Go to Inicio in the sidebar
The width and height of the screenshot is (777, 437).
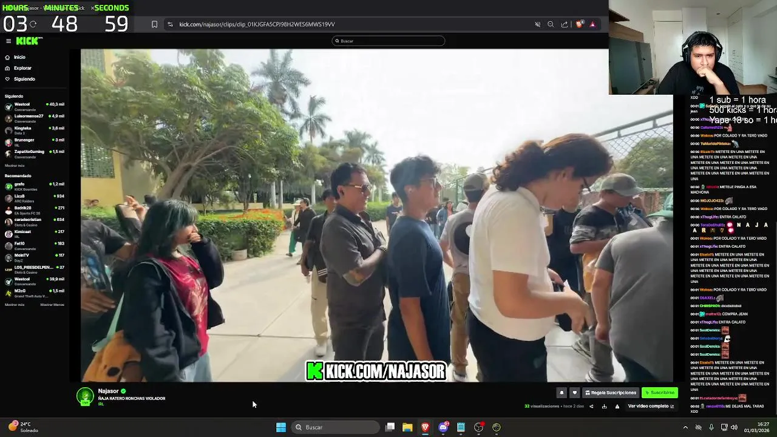[x=19, y=57]
